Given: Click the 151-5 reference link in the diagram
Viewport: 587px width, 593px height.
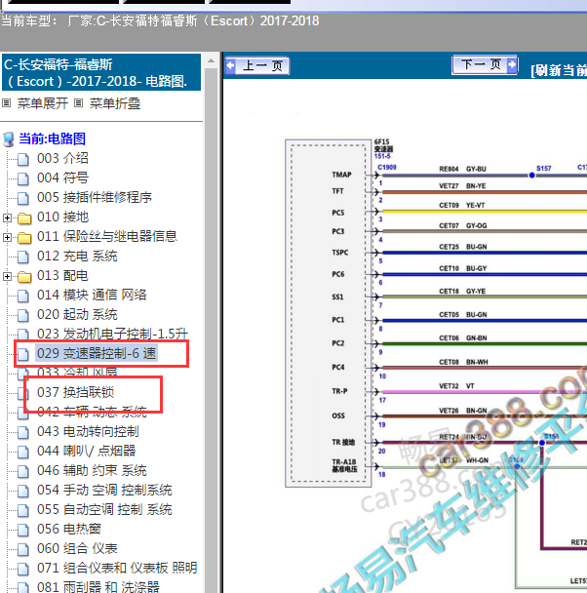Looking at the screenshot, I should click(x=382, y=156).
